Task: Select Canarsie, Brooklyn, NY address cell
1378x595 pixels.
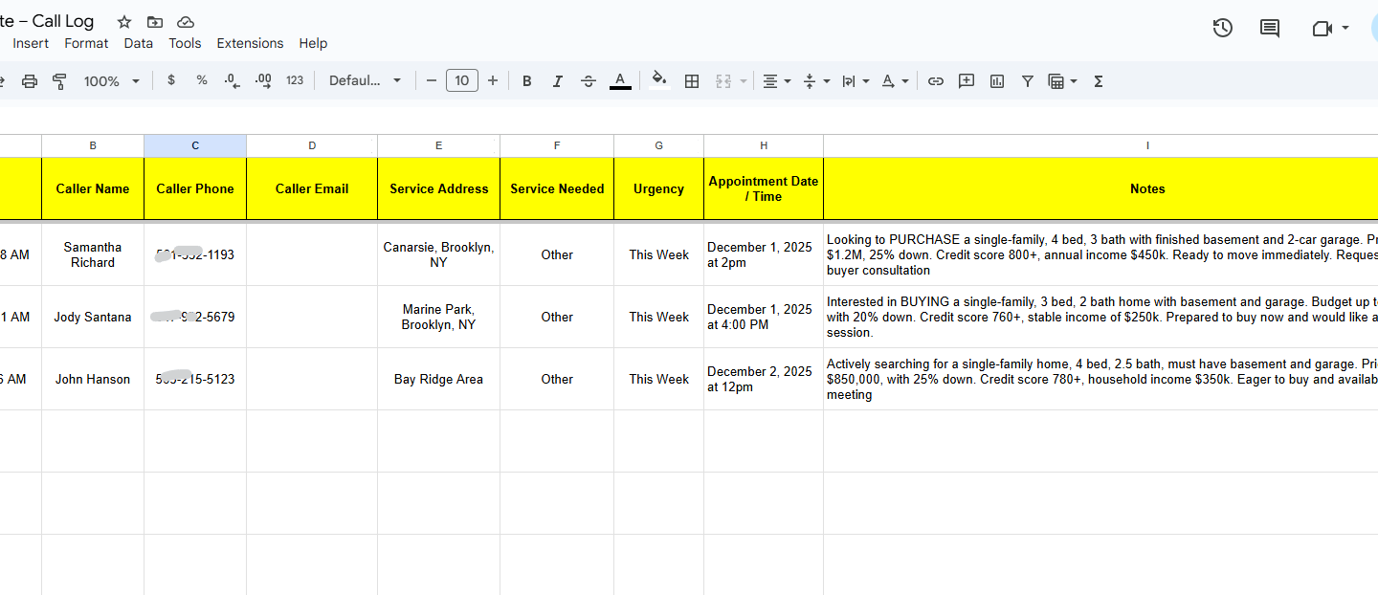Action: [438, 254]
